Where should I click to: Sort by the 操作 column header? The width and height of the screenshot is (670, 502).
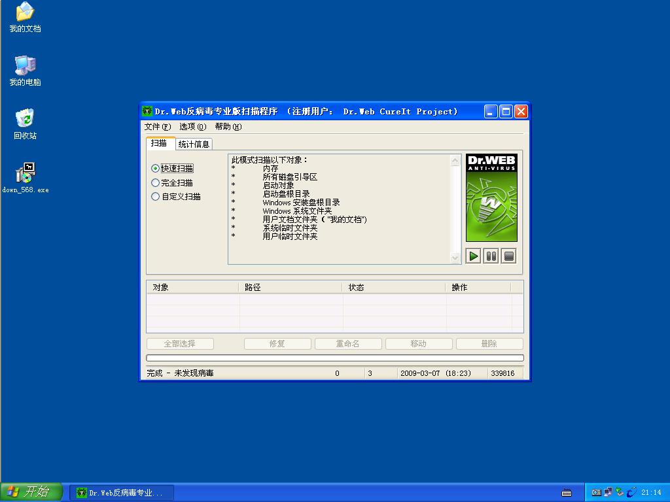(478, 288)
